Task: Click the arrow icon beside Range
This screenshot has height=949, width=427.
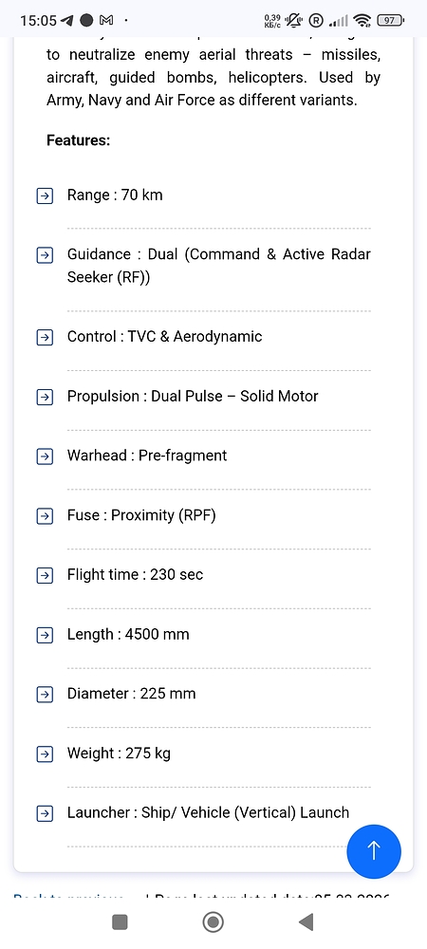Action: (x=45, y=196)
